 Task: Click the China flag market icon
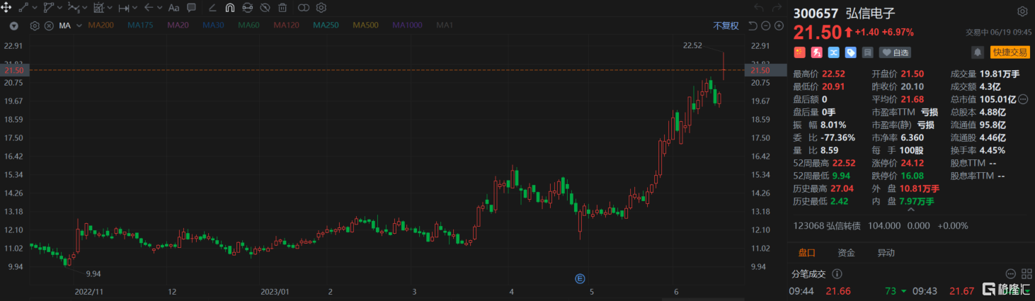coord(799,52)
